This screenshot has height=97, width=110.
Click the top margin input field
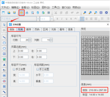pos(23,51)
